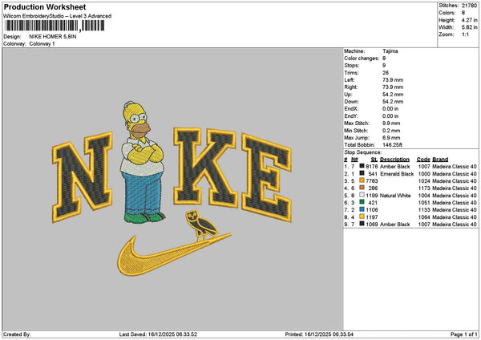
Task: Click the Color changes label
Action: pyautogui.click(x=362, y=59)
